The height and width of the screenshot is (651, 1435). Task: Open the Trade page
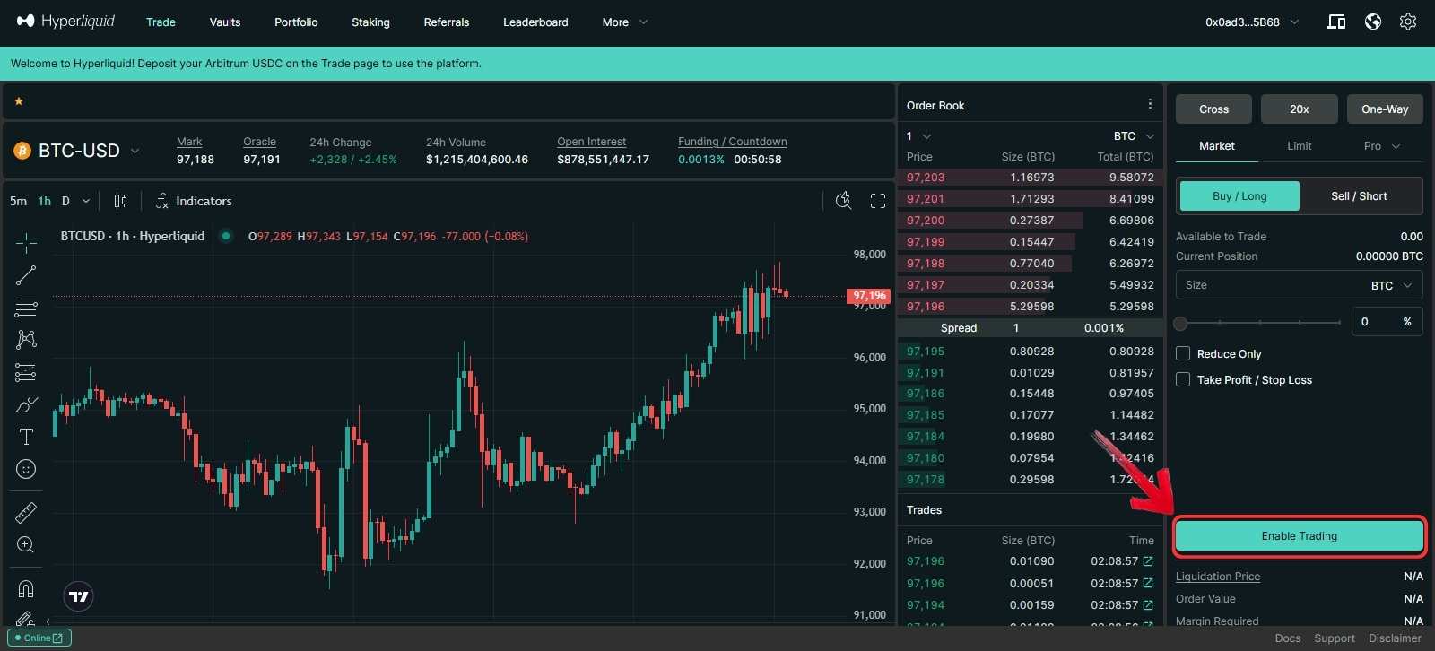click(161, 22)
